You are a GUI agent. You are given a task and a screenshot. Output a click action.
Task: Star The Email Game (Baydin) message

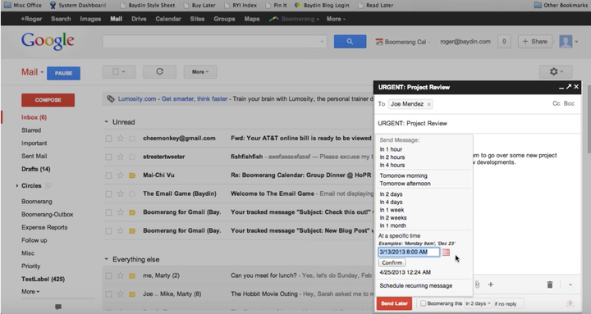click(120, 193)
